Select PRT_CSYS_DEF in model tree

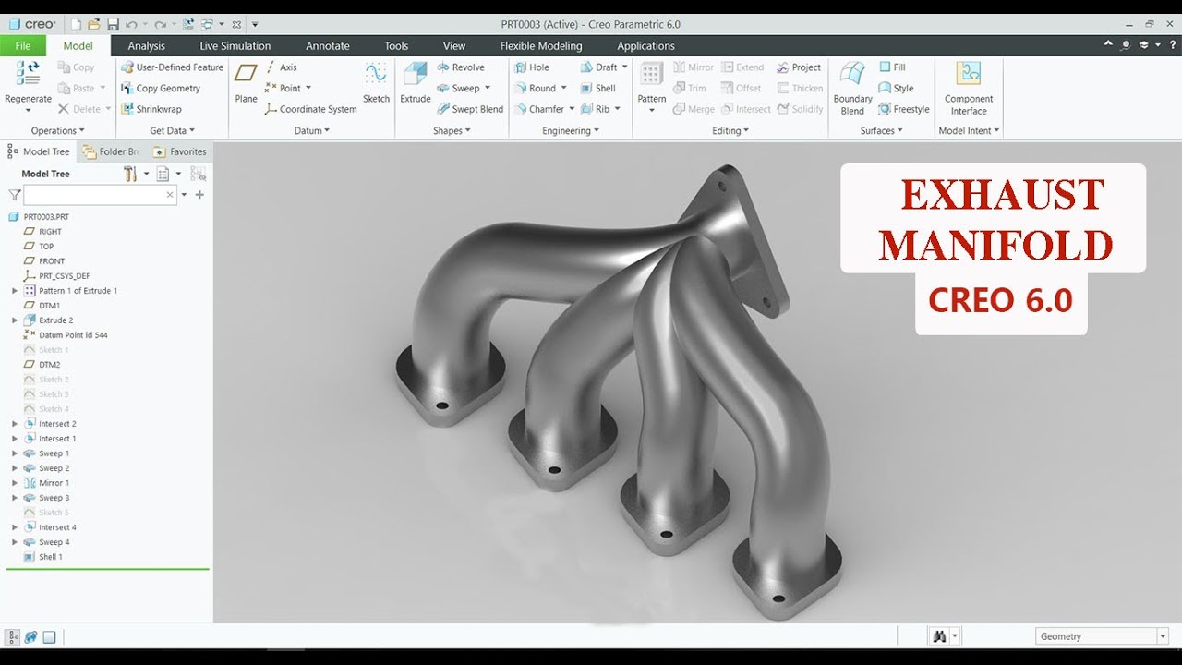point(56,276)
